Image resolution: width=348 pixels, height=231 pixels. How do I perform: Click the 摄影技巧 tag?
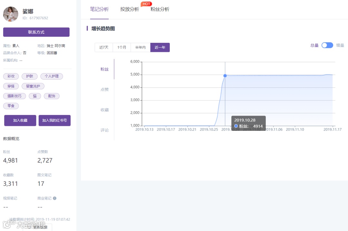(15, 96)
